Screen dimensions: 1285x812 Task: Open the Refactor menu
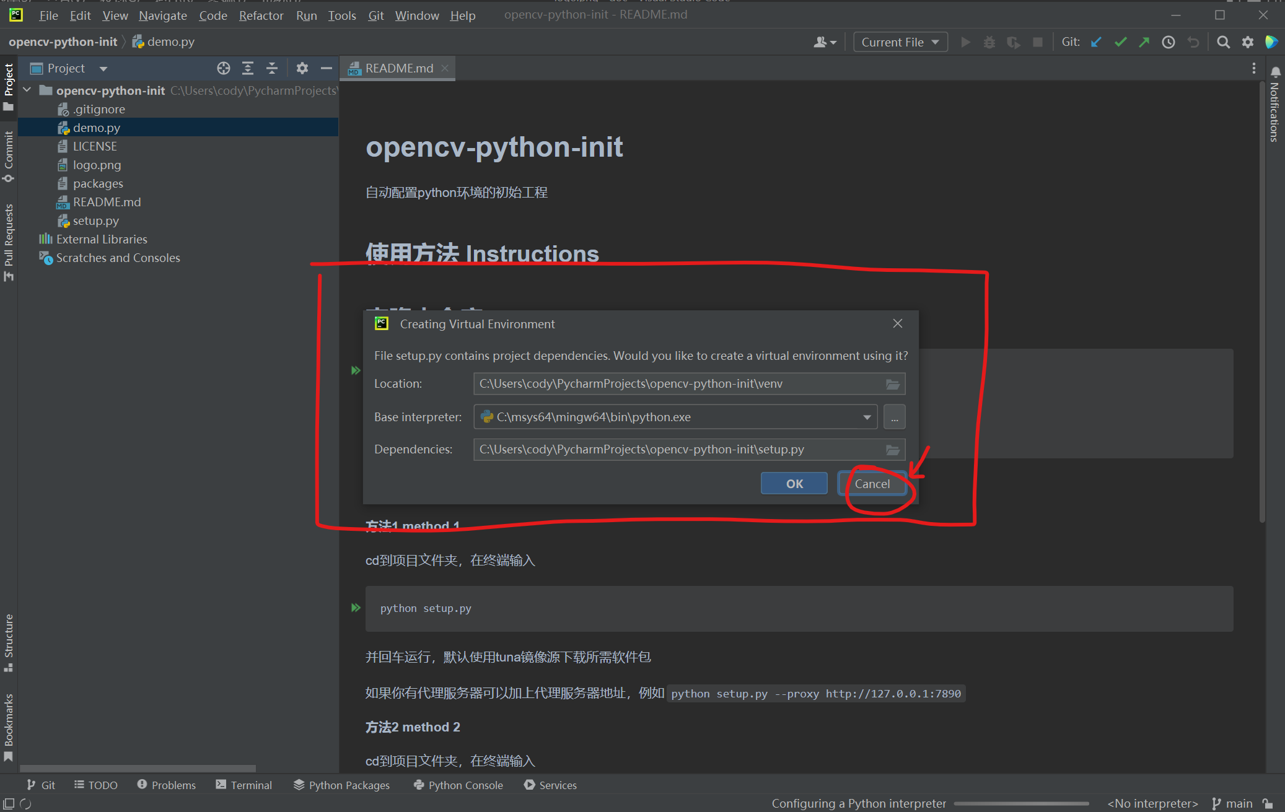click(x=261, y=15)
